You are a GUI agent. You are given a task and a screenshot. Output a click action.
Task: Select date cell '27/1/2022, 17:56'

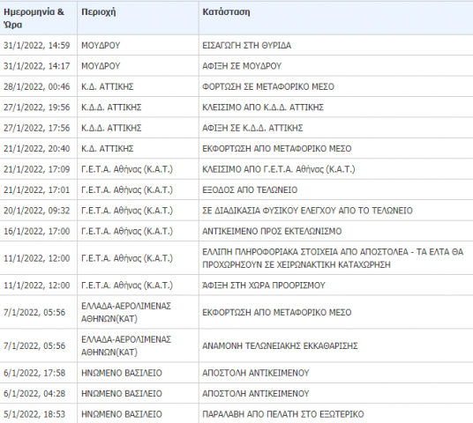coord(36,128)
